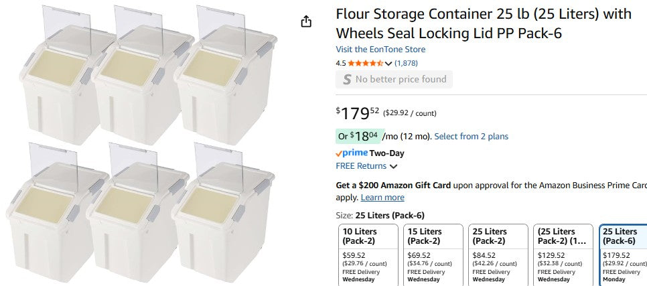Open the 1,878 ratings link

click(406, 63)
